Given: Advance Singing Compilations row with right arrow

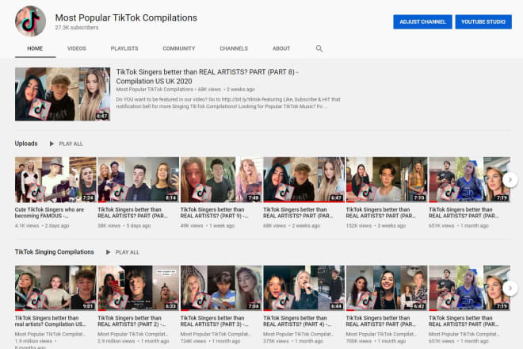Looking at the screenshot, I should [510, 288].
